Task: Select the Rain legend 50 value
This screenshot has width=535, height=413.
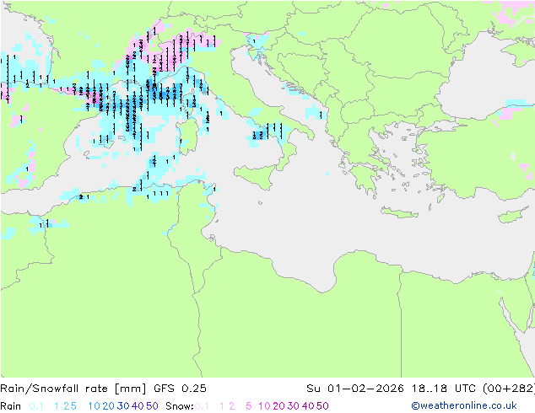Action: click(152, 406)
